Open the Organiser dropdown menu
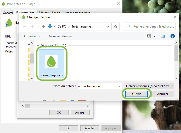Image resolution: width=181 pixels, height=133 pixels. tap(32, 36)
